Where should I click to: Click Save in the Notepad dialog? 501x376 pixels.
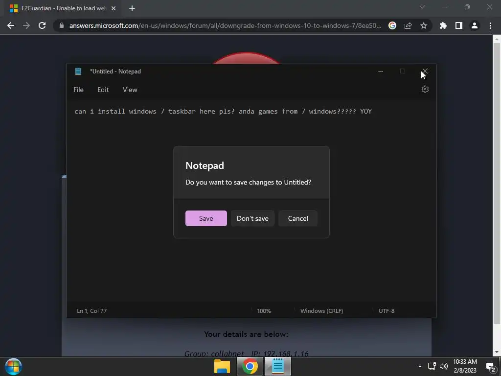point(206,218)
